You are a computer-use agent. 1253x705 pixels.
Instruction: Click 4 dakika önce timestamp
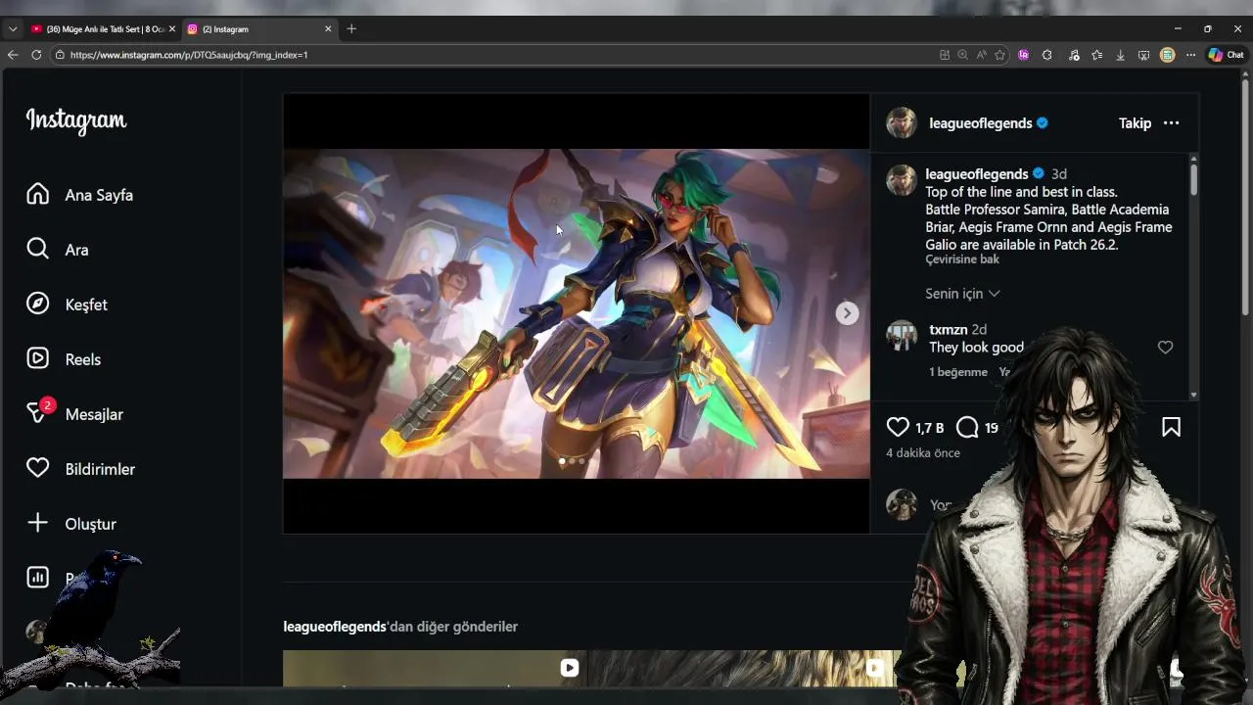point(923,453)
